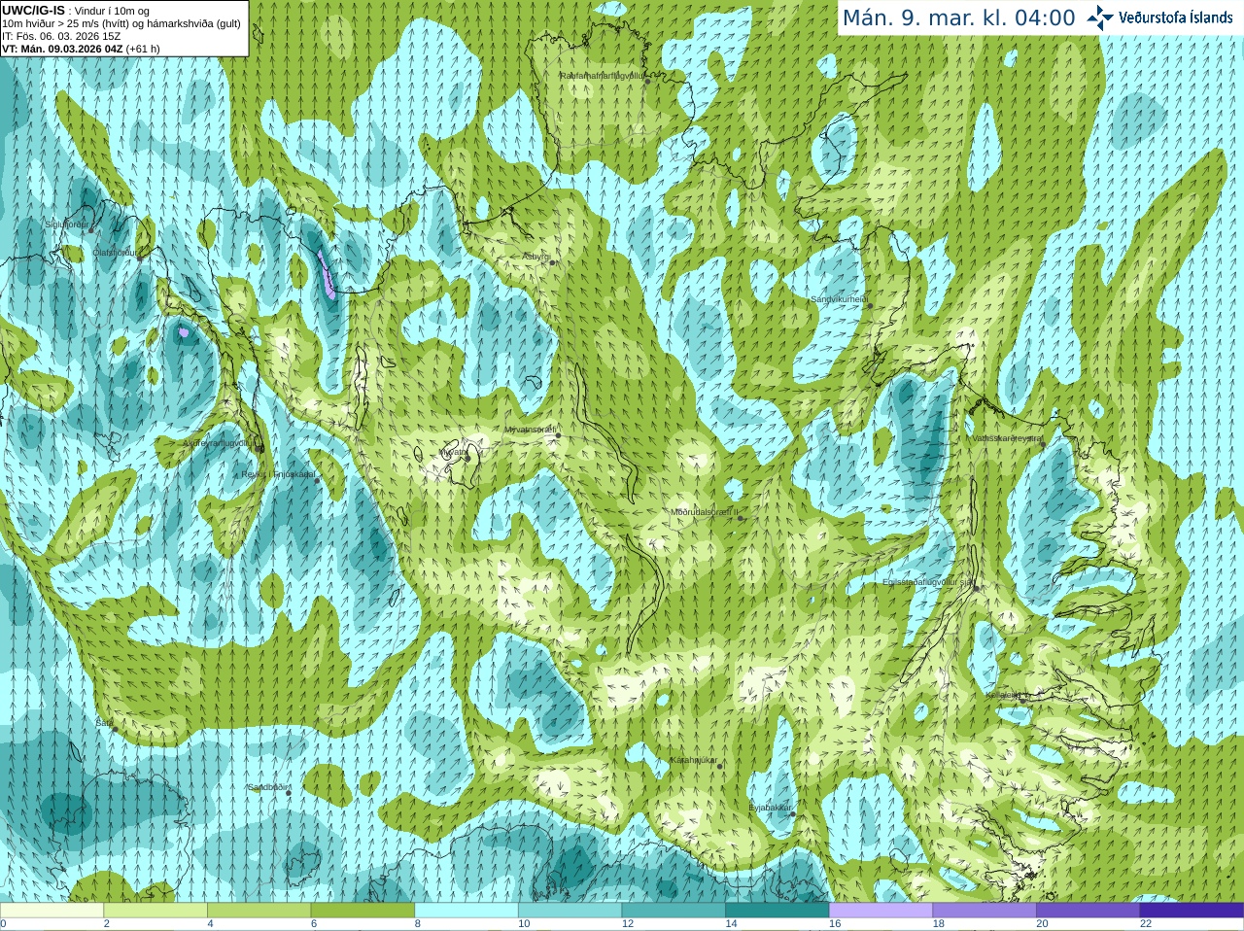The image size is (1244, 931).
Task: Select the Sandvíkurheiði station dot
Action: (x=870, y=306)
